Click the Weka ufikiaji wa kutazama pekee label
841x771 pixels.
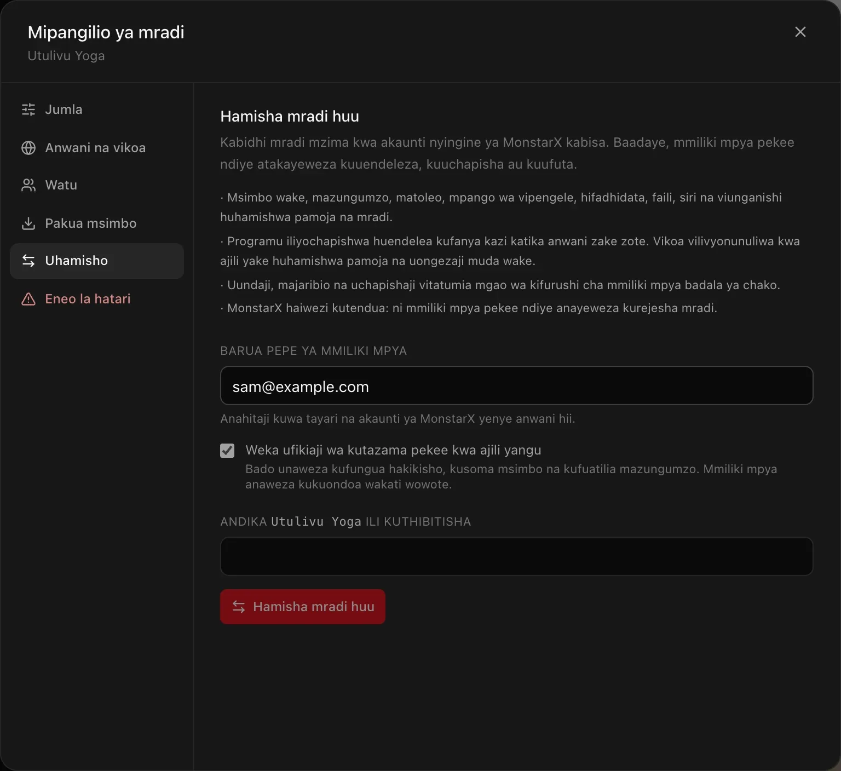click(x=393, y=450)
